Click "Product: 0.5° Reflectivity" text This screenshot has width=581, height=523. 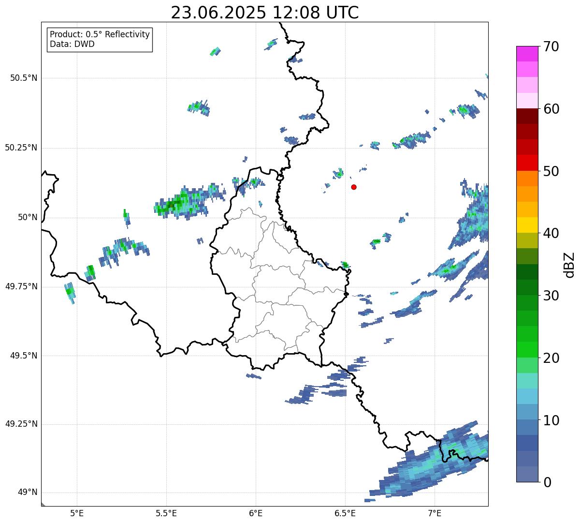tap(100, 35)
